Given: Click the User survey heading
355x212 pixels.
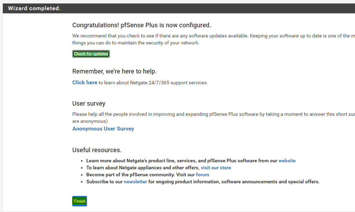Looking at the screenshot, I should (89, 104).
